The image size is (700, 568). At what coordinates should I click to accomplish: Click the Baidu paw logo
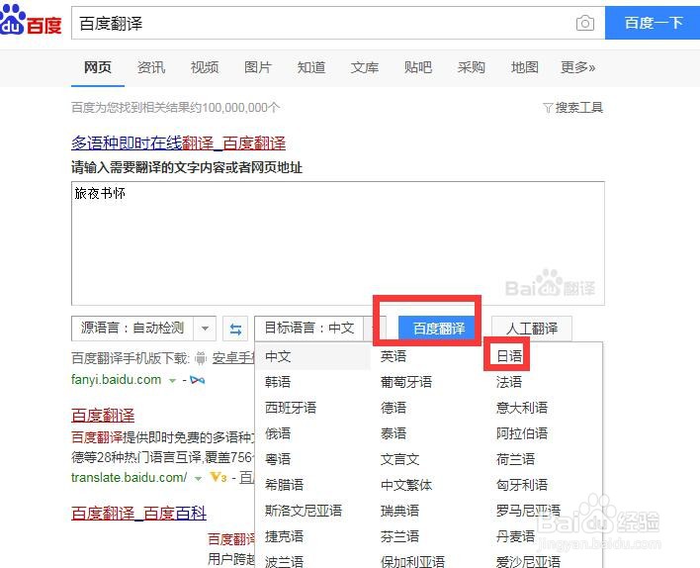coord(31,20)
